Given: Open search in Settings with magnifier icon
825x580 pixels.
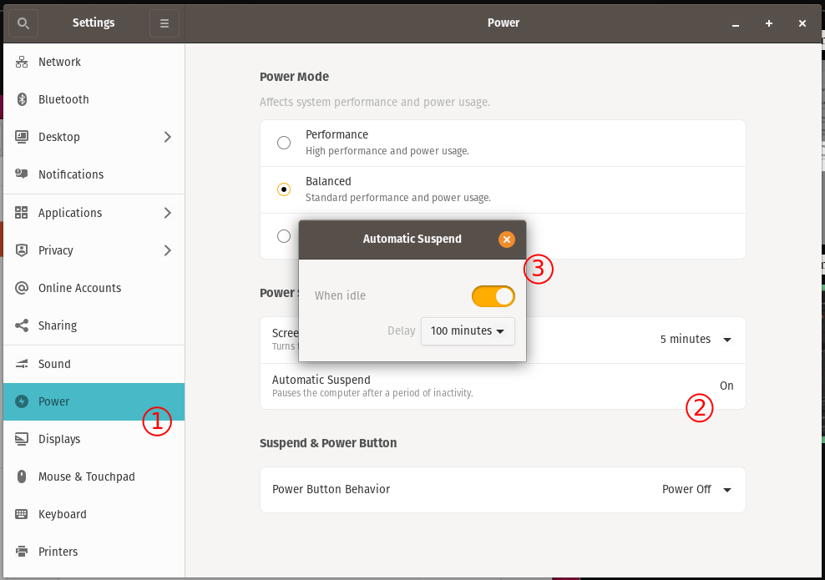Looking at the screenshot, I should (x=23, y=23).
